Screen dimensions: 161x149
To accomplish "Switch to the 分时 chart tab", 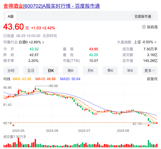I will click(11, 70).
